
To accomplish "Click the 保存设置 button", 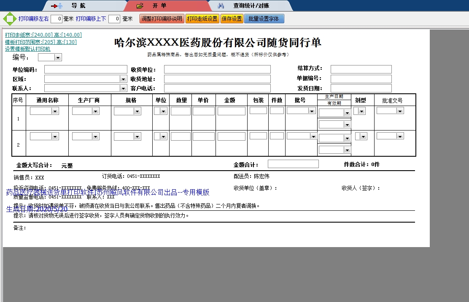I will pyautogui.click(x=231, y=18).
